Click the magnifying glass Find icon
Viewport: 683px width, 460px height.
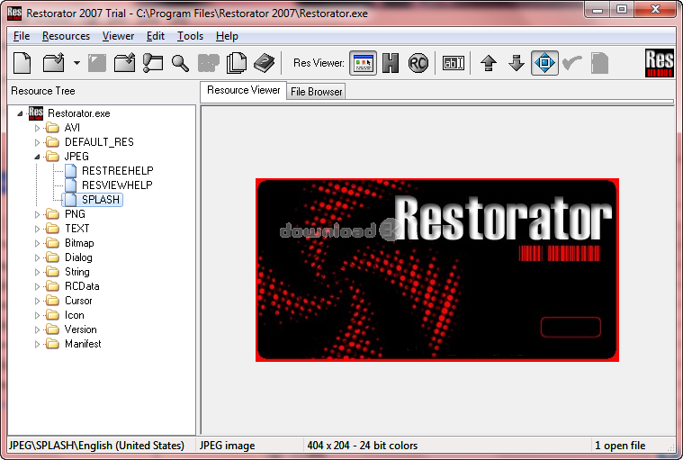tap(181, 63)
